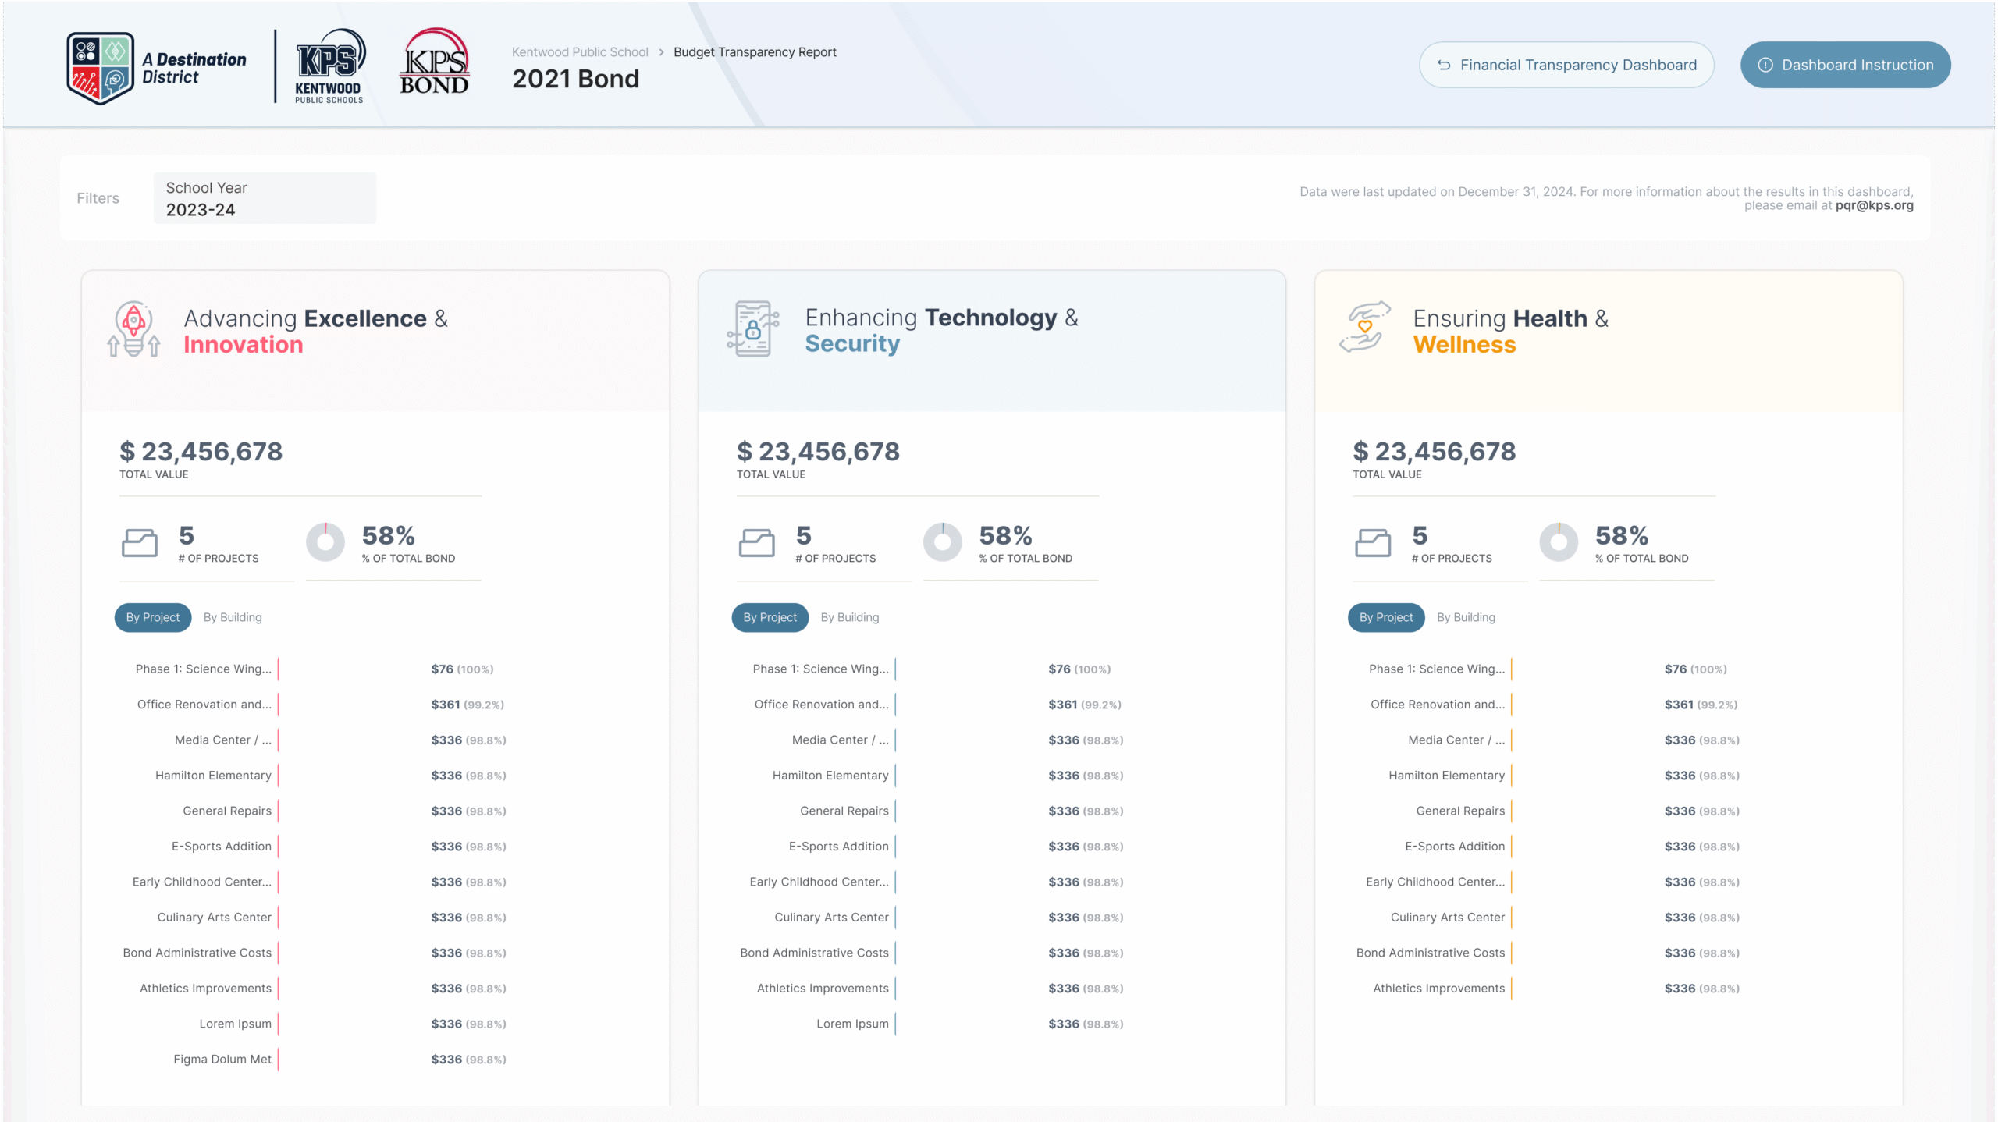Click the pqr@kps.org email link
The image size is (1998, 1122).
point(1874,206)
